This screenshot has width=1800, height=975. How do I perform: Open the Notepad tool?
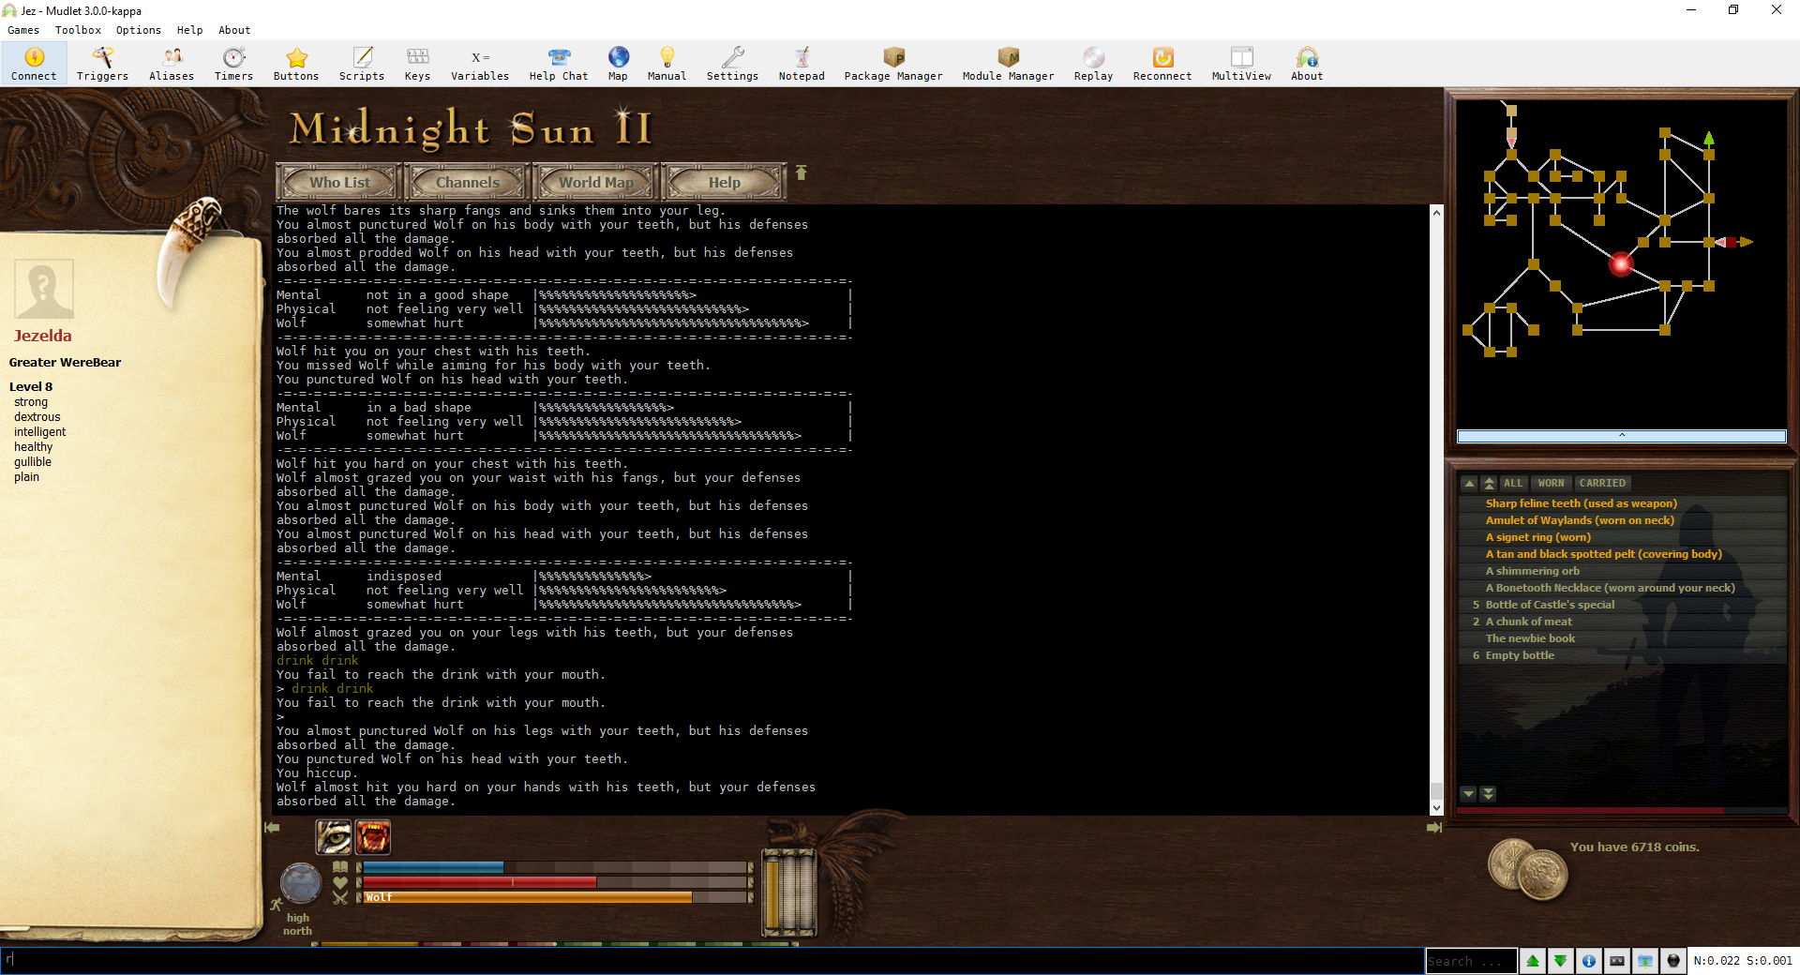click(802, 64)
